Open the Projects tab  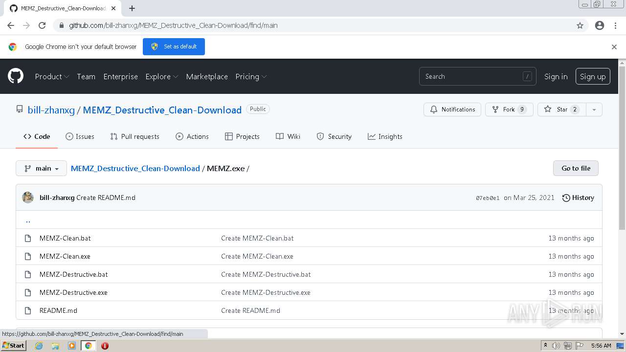[242, 136]
